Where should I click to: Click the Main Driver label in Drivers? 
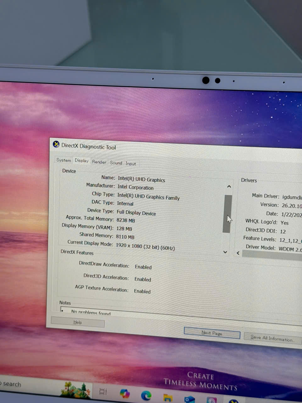click(x=266, y=196)
